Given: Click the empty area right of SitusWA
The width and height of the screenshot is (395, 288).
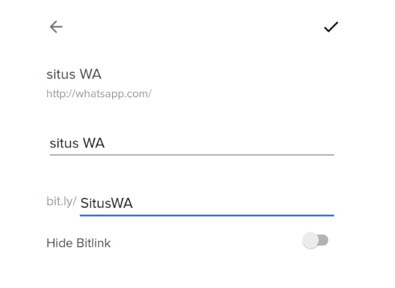Looking at the screenshot, I should coord(234,204).
